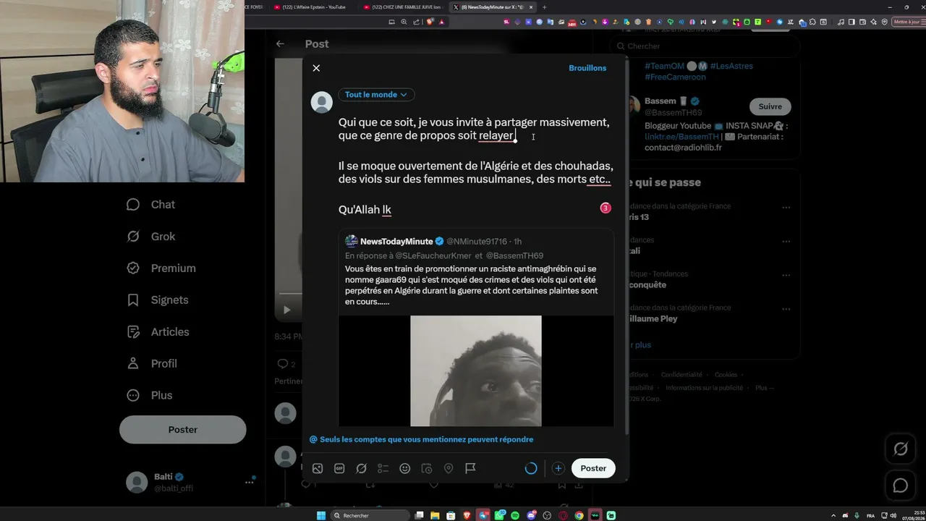The image size is (926, 521).
Task: Open Google Chrome from the taskbar
Action: point(579,515)
